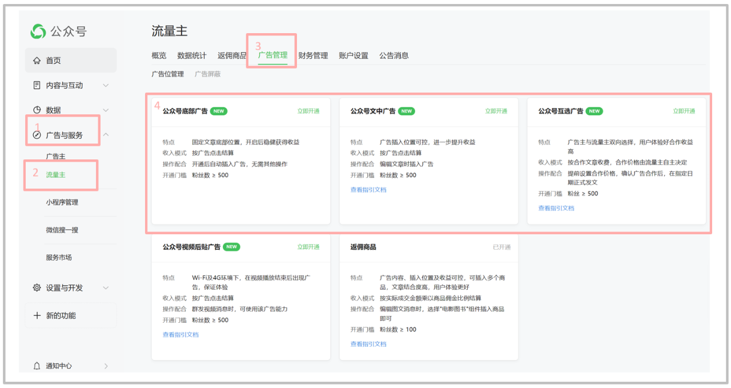
Task: Open 广告主 in the sidebar
Action: point(56,156)
